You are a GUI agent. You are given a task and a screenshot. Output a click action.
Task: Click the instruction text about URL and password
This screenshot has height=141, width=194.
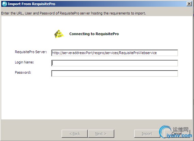pos(74,13)
